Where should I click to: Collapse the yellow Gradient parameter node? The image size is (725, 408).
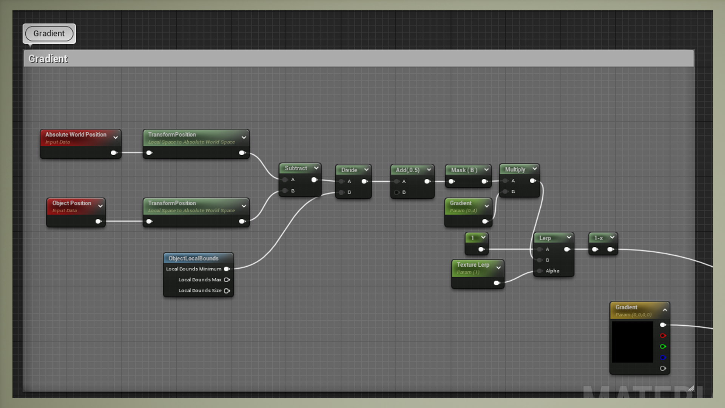[x=665, y=310]
